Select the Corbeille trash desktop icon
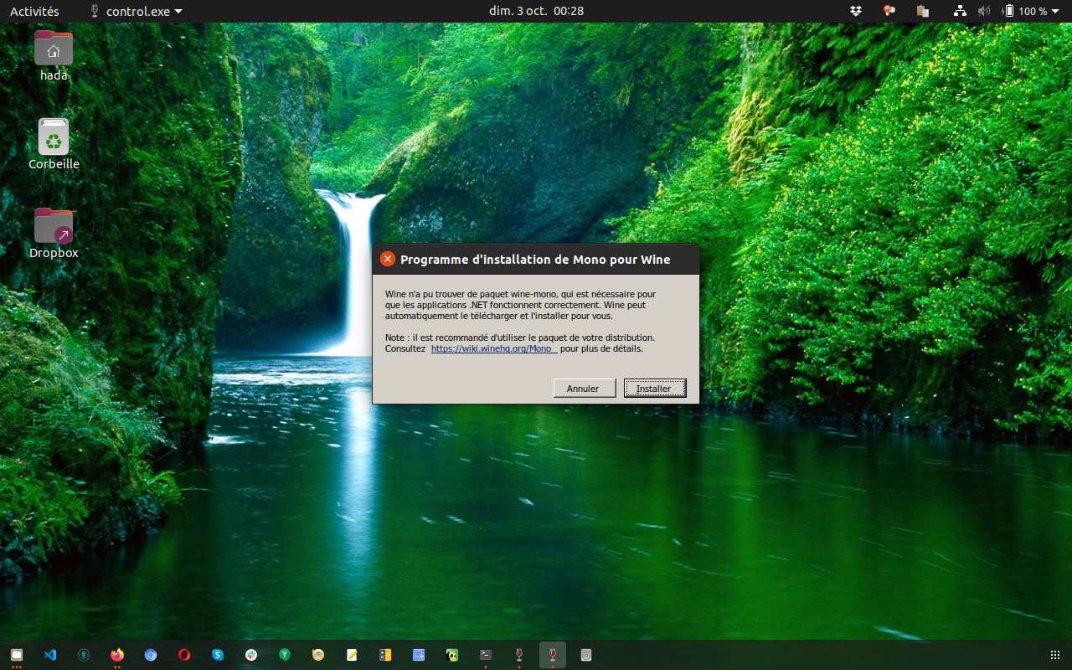 [54, 144]
